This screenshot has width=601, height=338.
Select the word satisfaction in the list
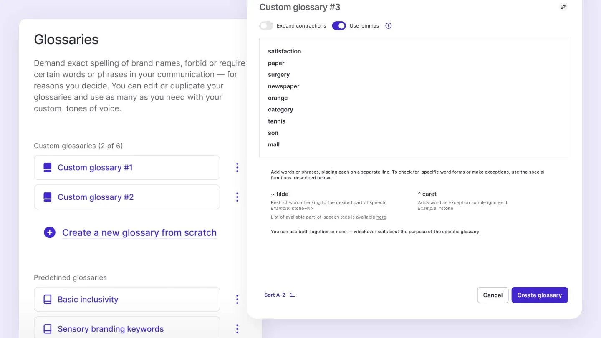click(x=284, y=51)
